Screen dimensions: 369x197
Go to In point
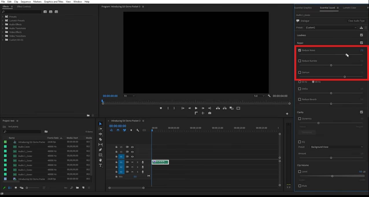pos(183,108)
